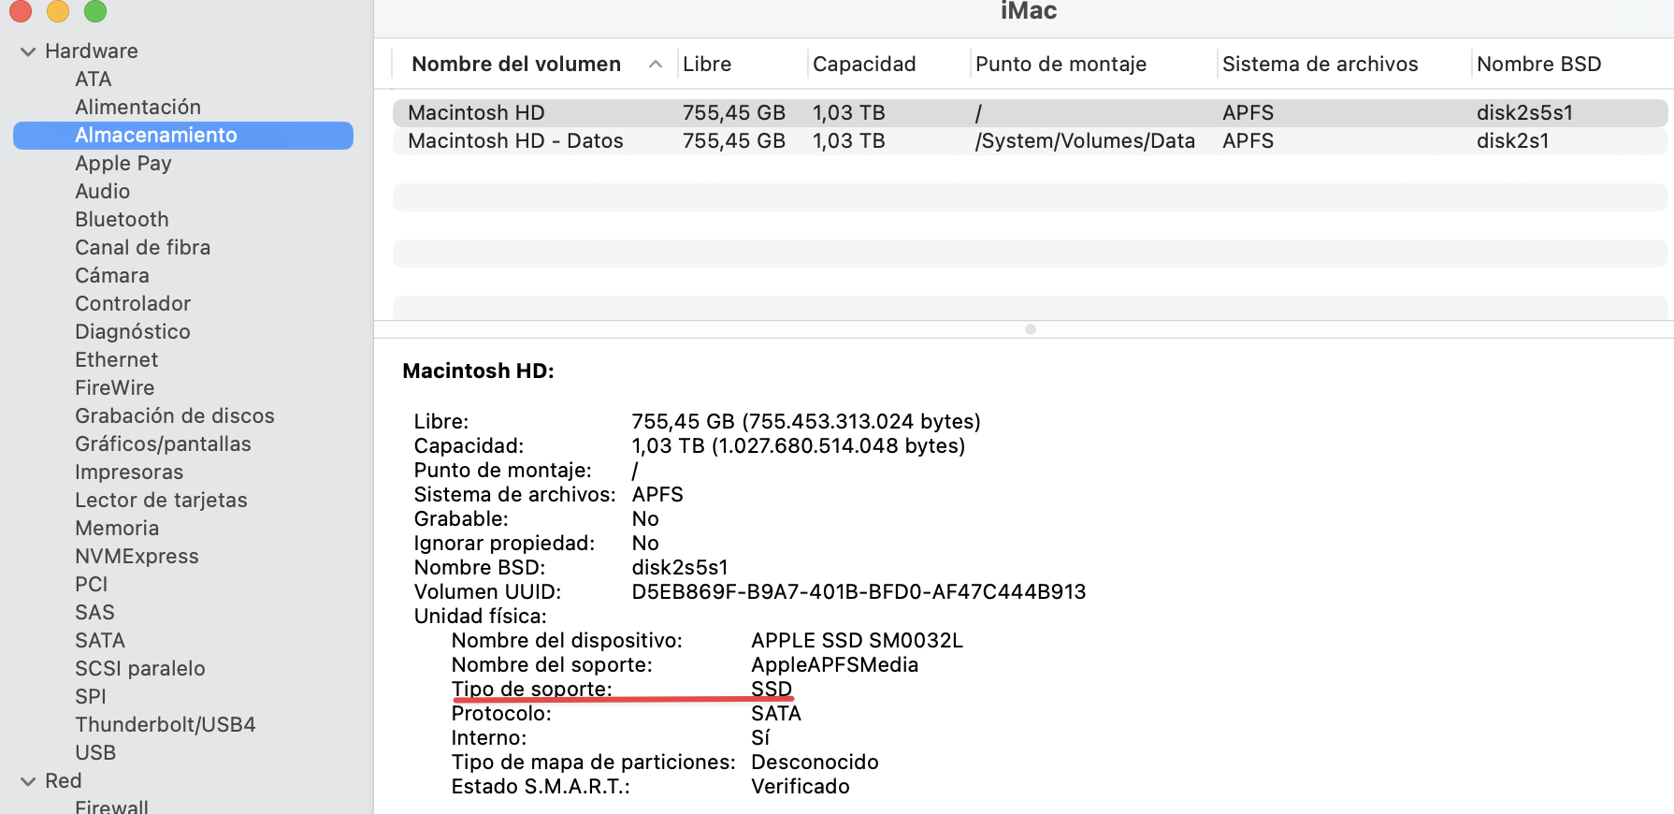This screenshot has width=1674, height=814.
Task: Open Memoria hardware info
Action: tap(117, 529)
